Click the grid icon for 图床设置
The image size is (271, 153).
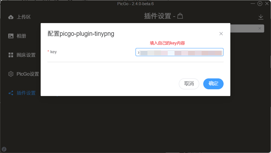[11, 55]
